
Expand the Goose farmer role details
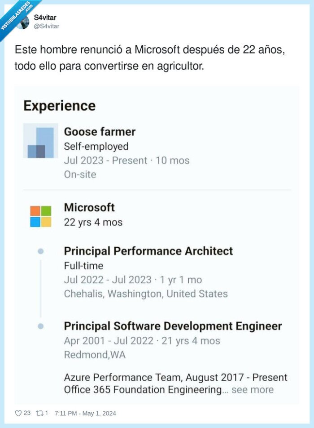click(100, 132)
